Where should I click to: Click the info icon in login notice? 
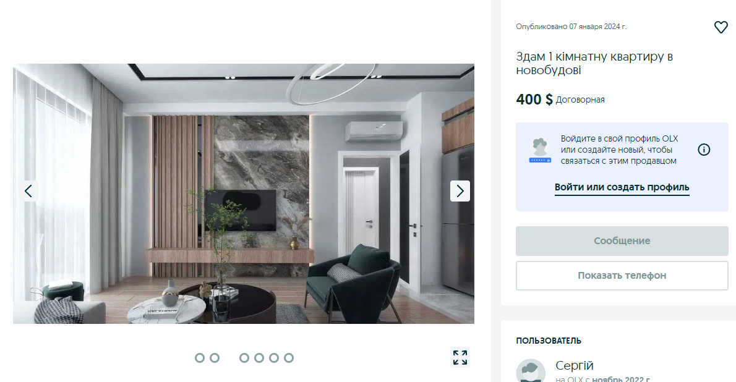coord(704,150)
